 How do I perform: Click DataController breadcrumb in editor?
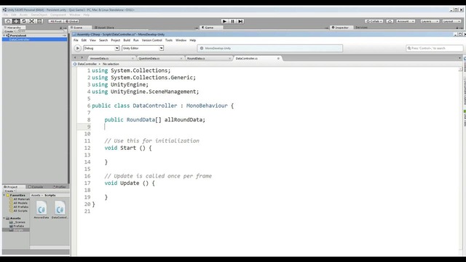tap(87, 64)
